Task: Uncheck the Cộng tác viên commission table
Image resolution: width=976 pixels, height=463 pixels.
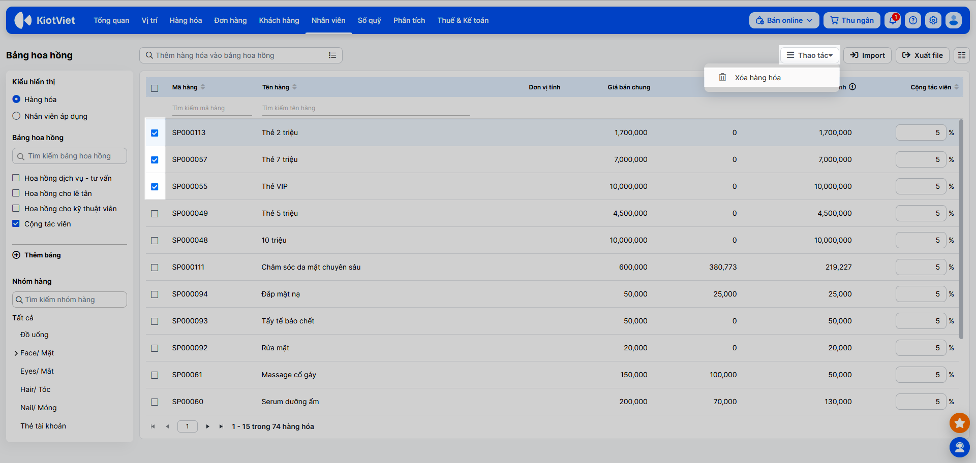Action: [x=16, y=223]
